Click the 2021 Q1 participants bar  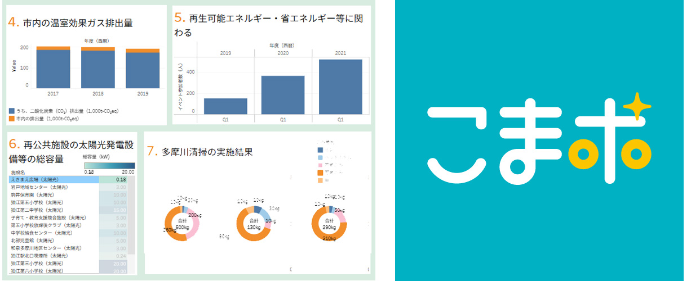pos(340,87)
